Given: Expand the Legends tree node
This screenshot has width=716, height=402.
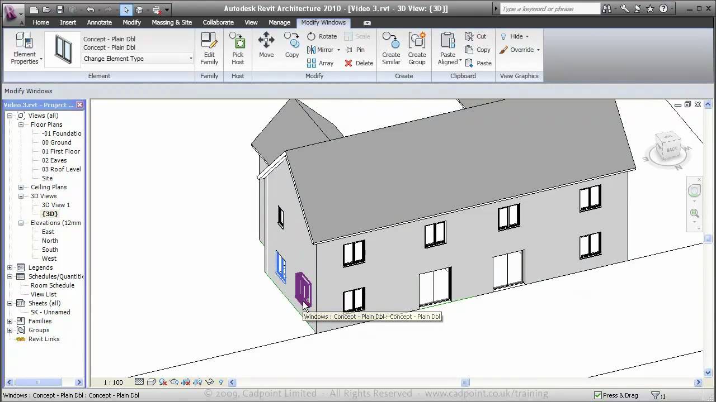Looking at the screenshot, I should coord(10,267).
